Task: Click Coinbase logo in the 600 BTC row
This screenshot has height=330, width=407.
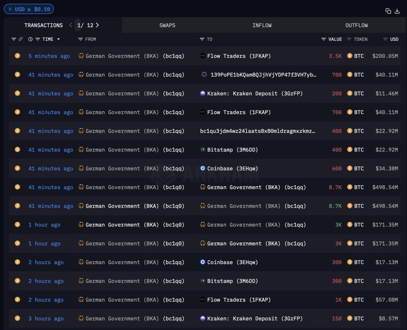Action: (x=203, y=168)
